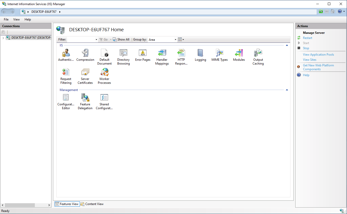Collapse the IIS features section
Image resolution: width=347 pixels, height=214 pixels.
[287, 45]
